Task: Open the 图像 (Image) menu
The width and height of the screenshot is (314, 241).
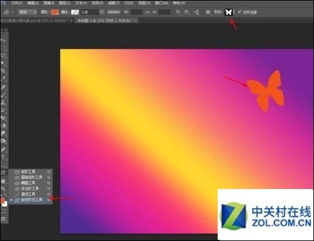Action: (49, 3)
